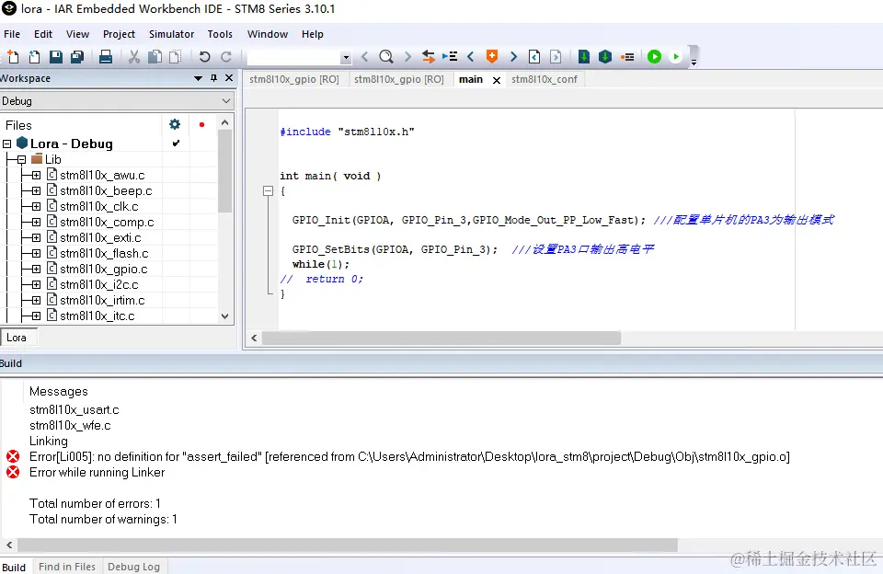Expand the stm8l10x_beep.c node
883x574 pixels.
(x=36, y=191)
